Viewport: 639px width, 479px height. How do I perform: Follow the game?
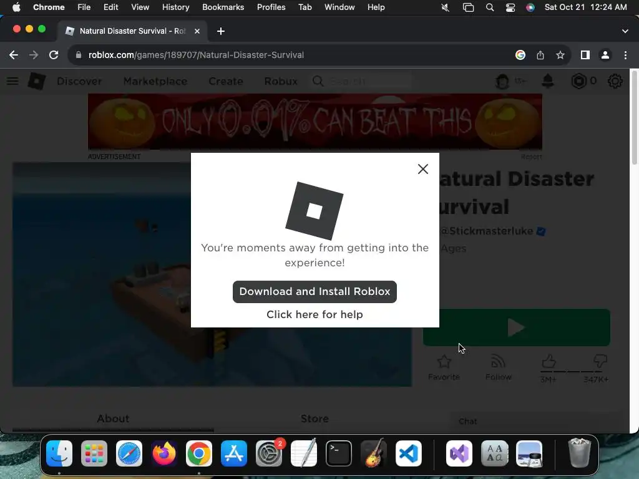pos(499,367)
